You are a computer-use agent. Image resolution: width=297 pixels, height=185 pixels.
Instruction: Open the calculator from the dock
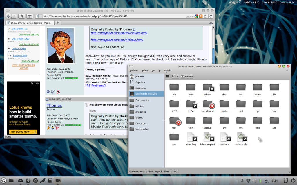tap(50, 181)
